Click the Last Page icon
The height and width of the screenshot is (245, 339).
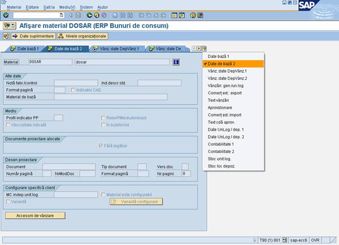163,15
